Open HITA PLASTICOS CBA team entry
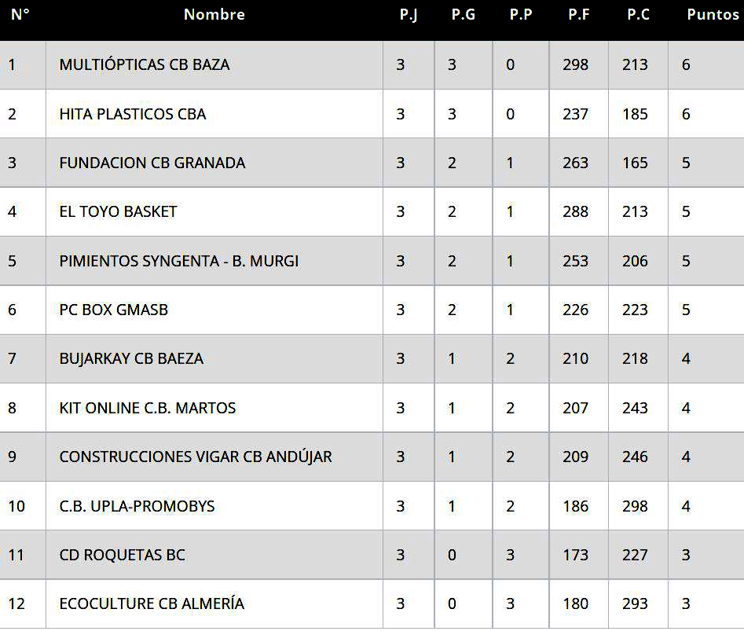Viewport: 744px width, 631px height. tap(133, 114)
